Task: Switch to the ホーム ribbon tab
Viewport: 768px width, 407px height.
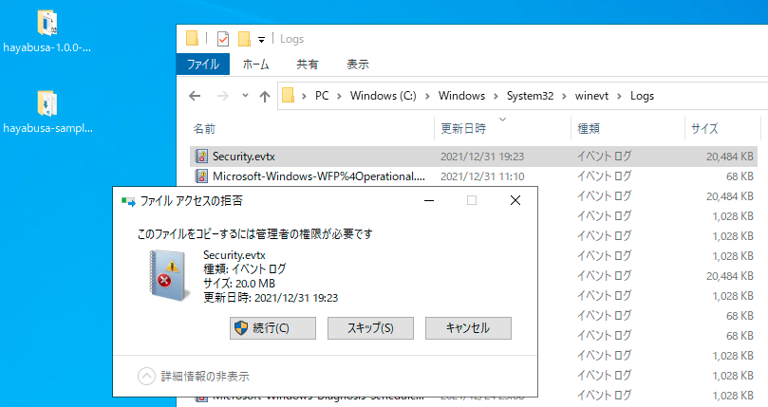Action: [256, 65]
